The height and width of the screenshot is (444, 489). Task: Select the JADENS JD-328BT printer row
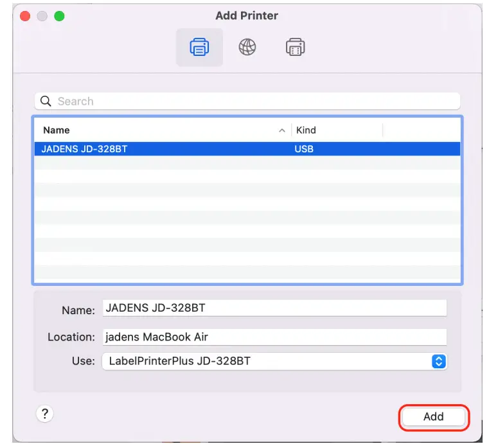tap(247, 148)
